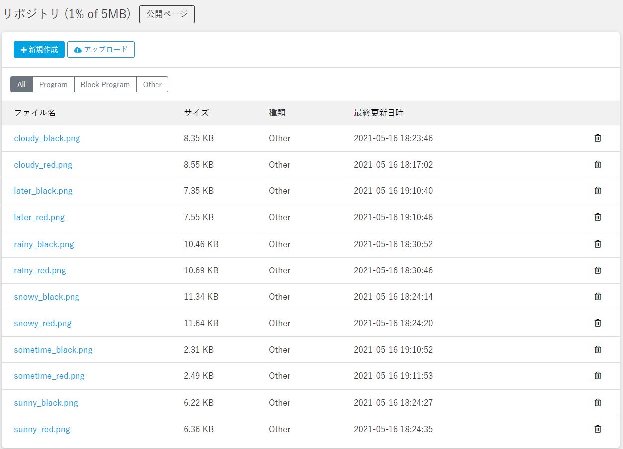Click the ファイル名 column header
The width and height of the screenshot is (623, 449).
click(x=35, y=113)
